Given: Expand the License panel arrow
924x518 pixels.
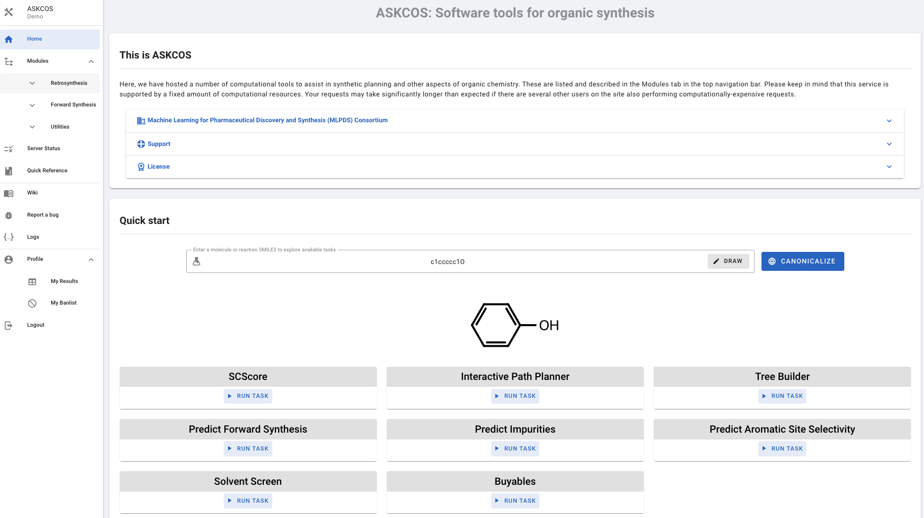Looking at the screenshot, I should coord(889,167).
